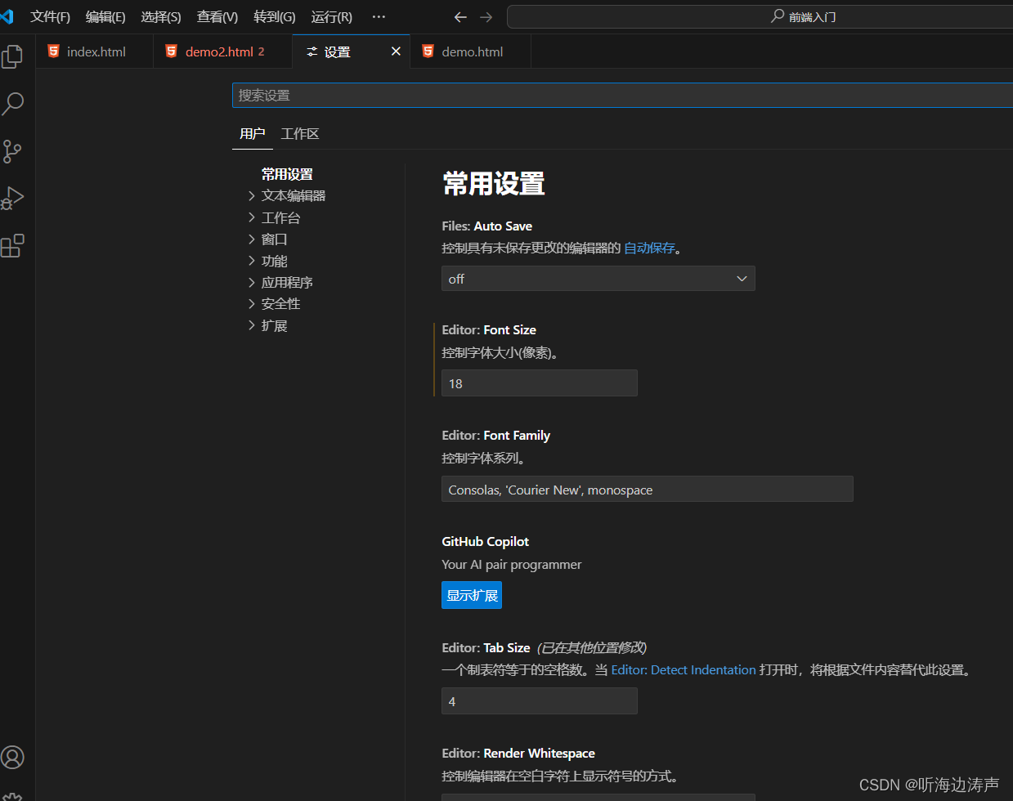Click the 显示扩展 button under GitHub Copilot
Image resolution: width=1013 pixels, height=801 pixels.
coord(471,595)
